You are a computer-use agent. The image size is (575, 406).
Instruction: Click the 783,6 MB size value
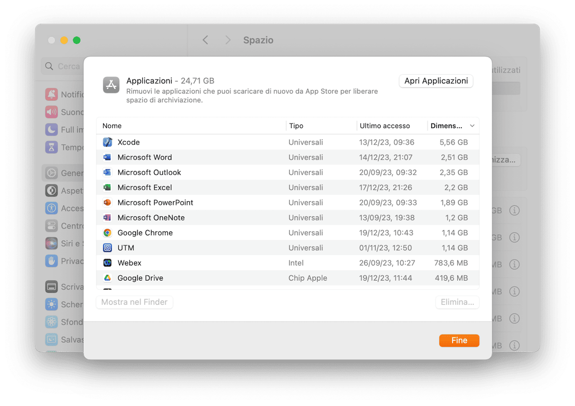(x=451, y=263)
